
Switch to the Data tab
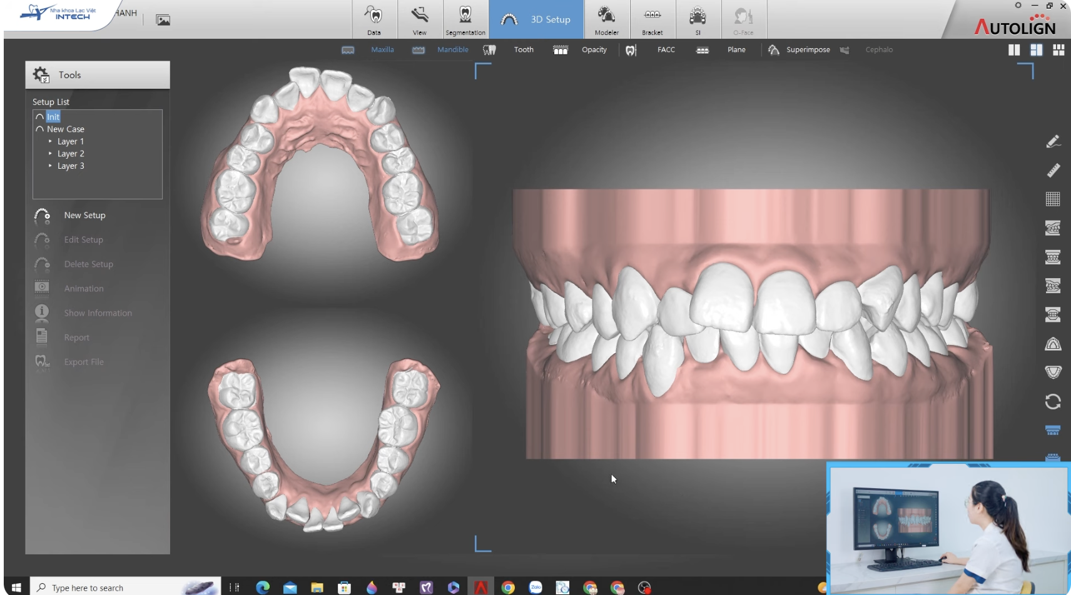[373, 19]
